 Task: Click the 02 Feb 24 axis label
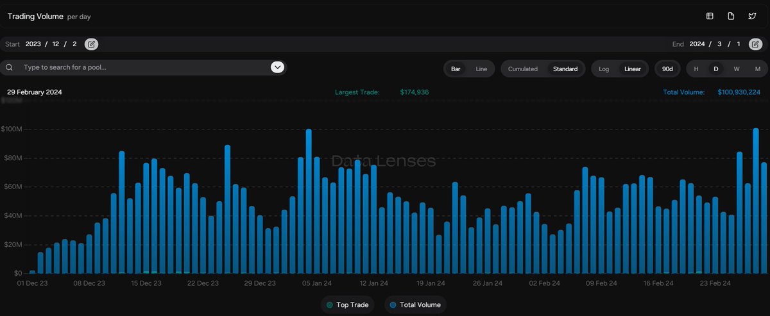[x=545, y=283]
